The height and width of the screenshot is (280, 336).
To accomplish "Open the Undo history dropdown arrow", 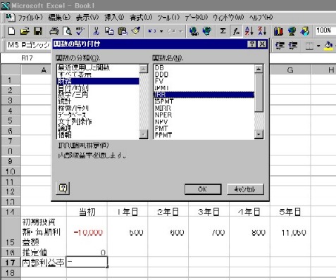I will coord(161,31).
